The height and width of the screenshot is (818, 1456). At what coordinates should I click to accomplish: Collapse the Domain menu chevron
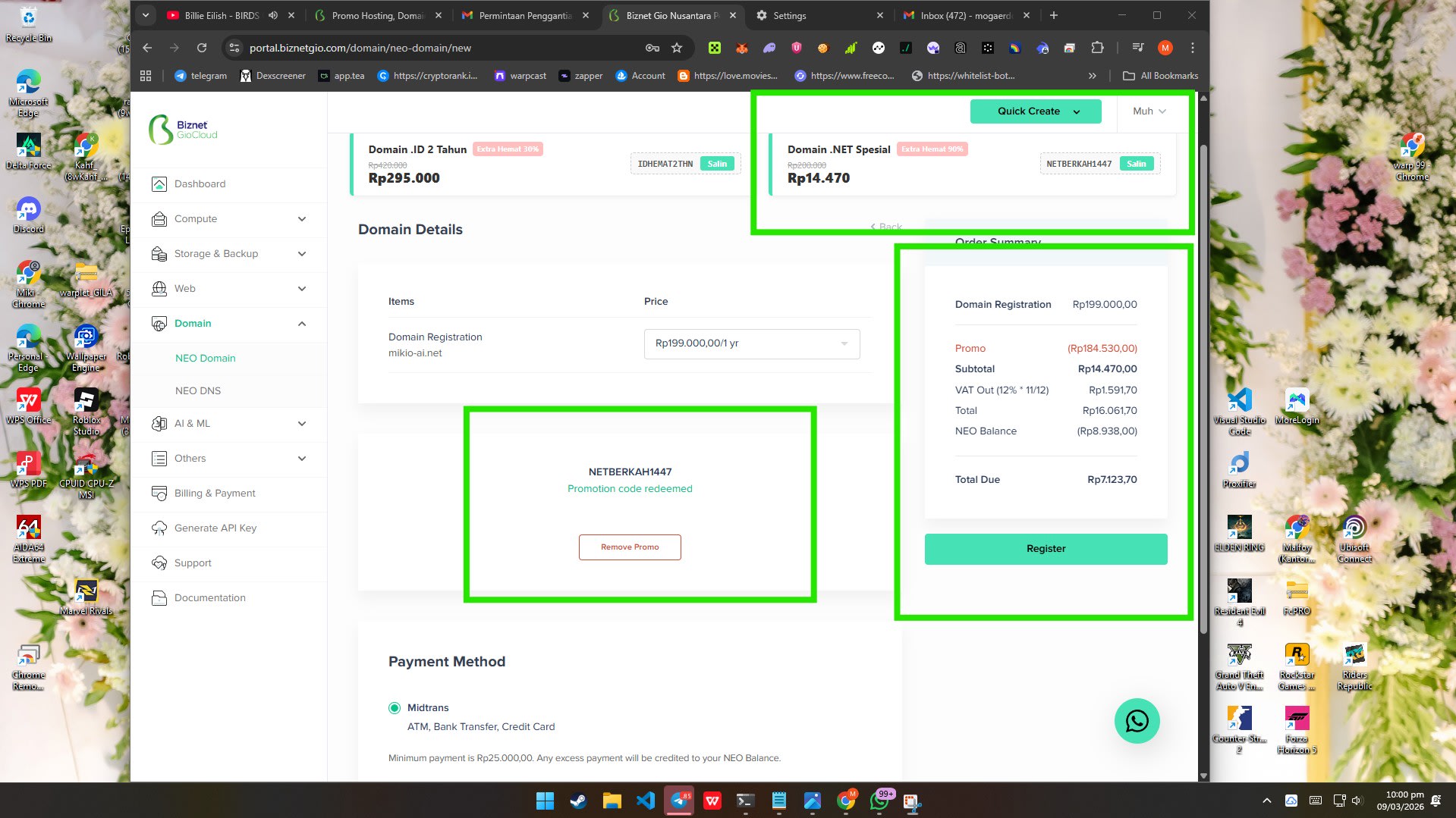[x=302, y=324]
